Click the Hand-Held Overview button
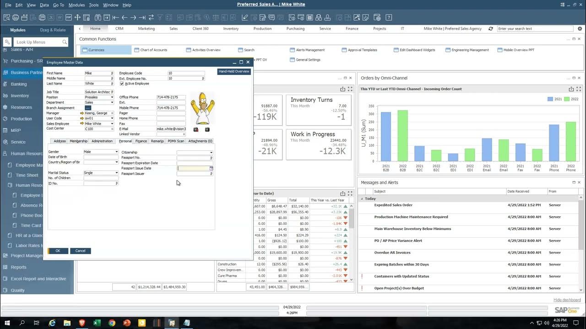The height and width of the screenshot is (329, 586). tap(234, 72)
